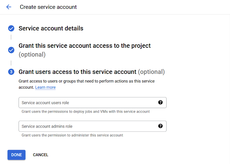230x164 pixels.
Task: Select Grant users access to this service account heading
Action: [x=77, y=72]
